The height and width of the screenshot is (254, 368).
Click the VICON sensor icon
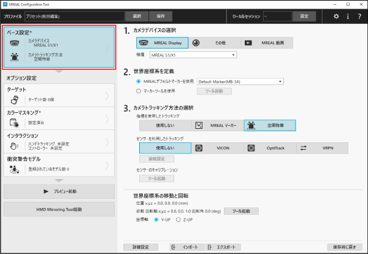pyautogui.click(x=199, y=148)
